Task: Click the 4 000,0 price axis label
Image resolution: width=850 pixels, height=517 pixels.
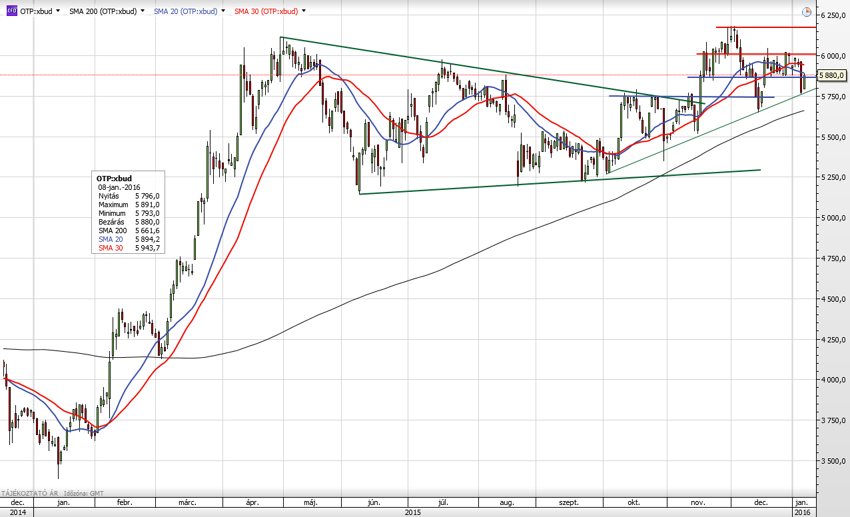Action: tap(833, 380)
